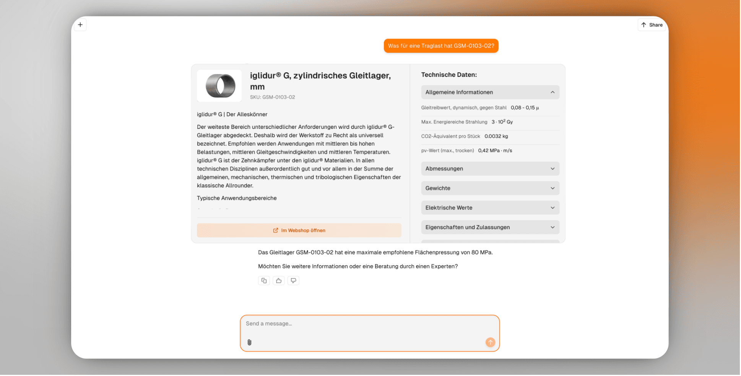Click the answer text mentioning 80 MPa
Screen dimensions: 741x376
[x=375, y=252]
